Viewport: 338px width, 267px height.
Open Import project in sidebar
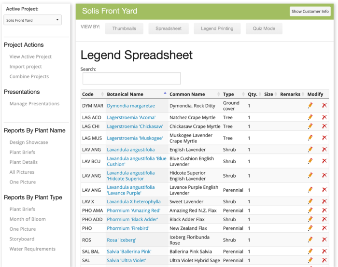[26, 67]
